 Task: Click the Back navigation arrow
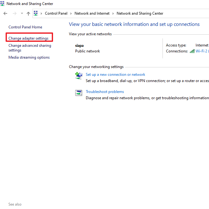pos(5,13)
